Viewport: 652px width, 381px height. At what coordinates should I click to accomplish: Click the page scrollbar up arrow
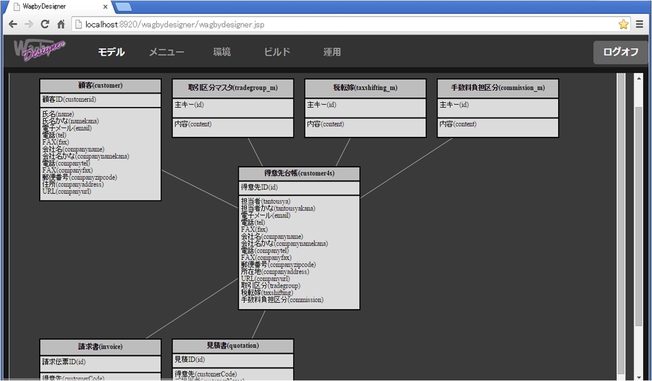pyautogui.click(x=639, y=78)
